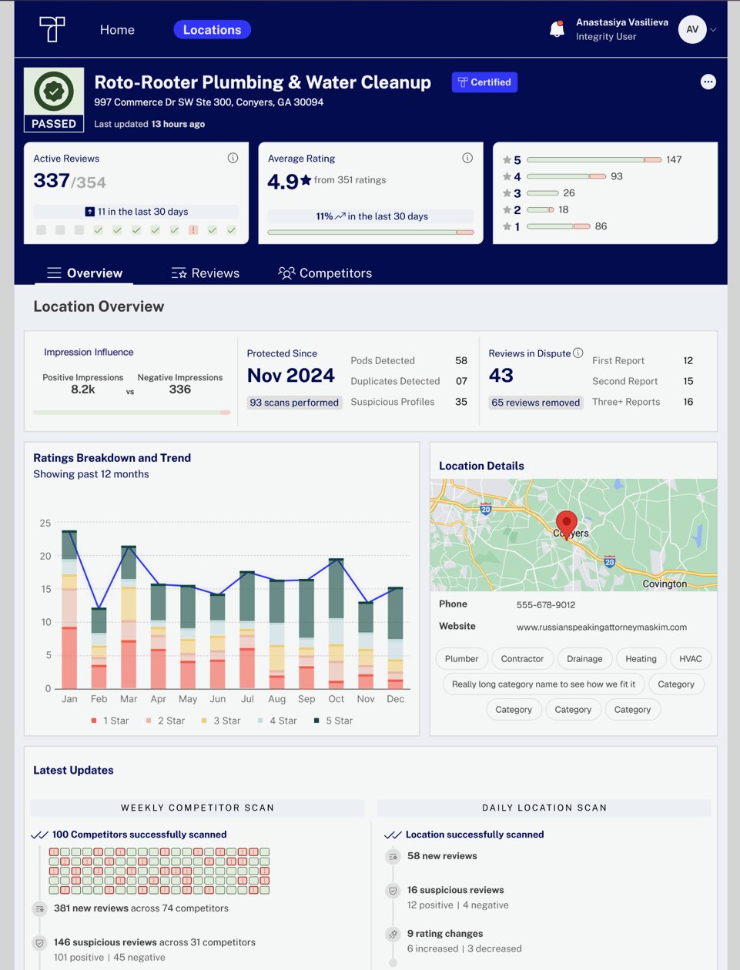Click the Pods Detected value 58
The image size is (740, 970).
pyautogui.click(x=461, y=361)
